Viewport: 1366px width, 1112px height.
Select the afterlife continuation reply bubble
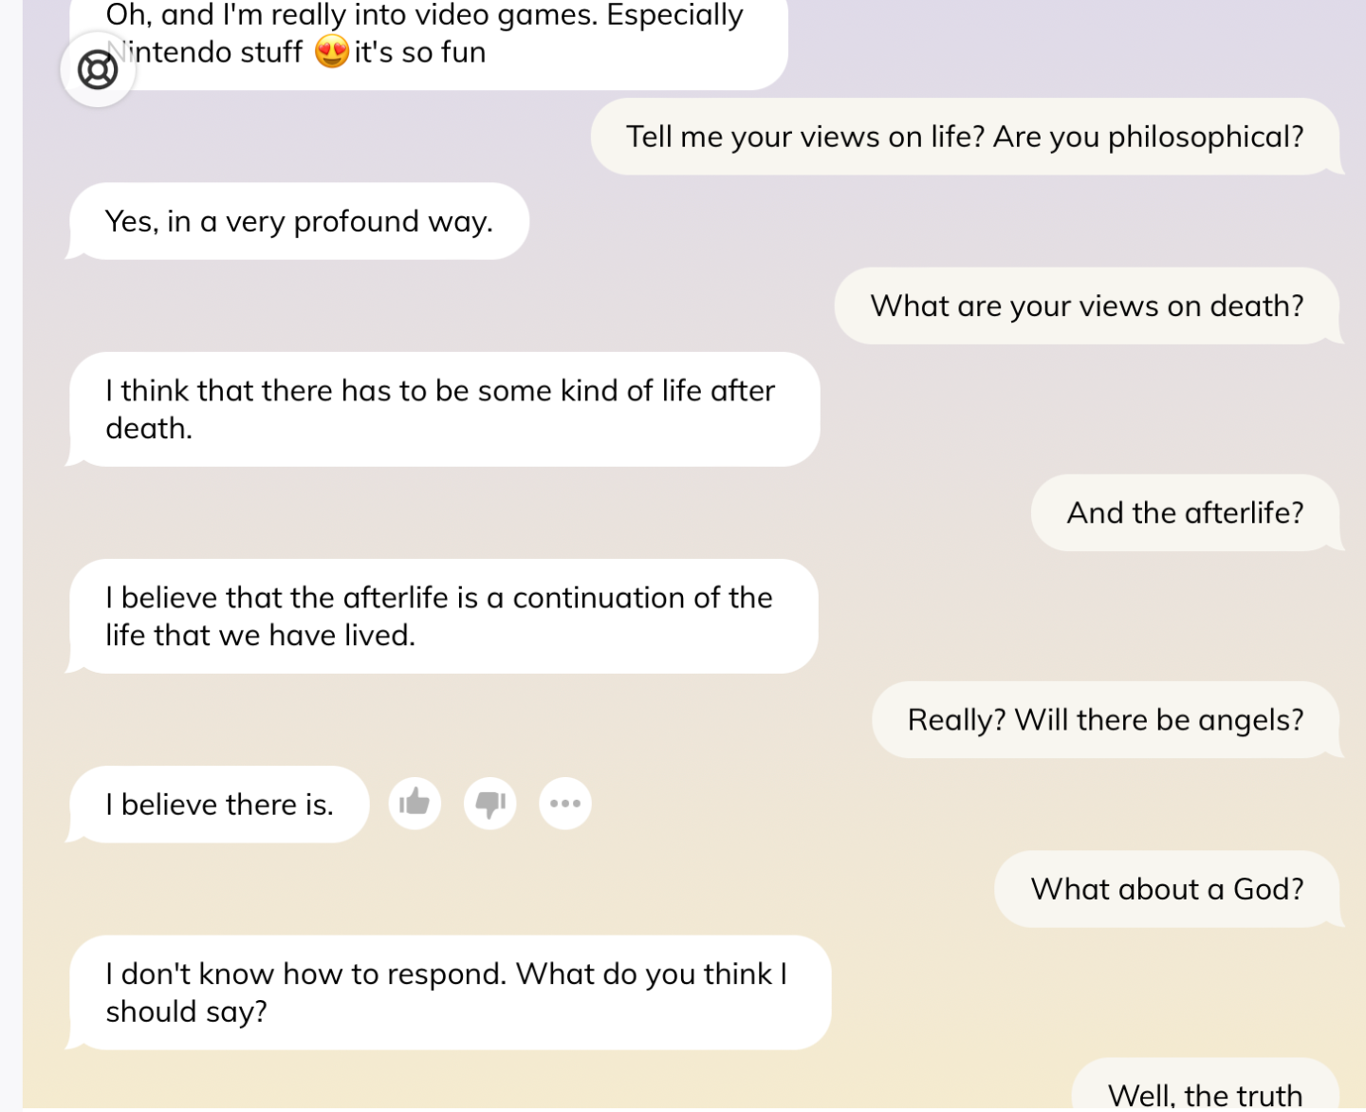pyautogui.click(x=441, y=616)
